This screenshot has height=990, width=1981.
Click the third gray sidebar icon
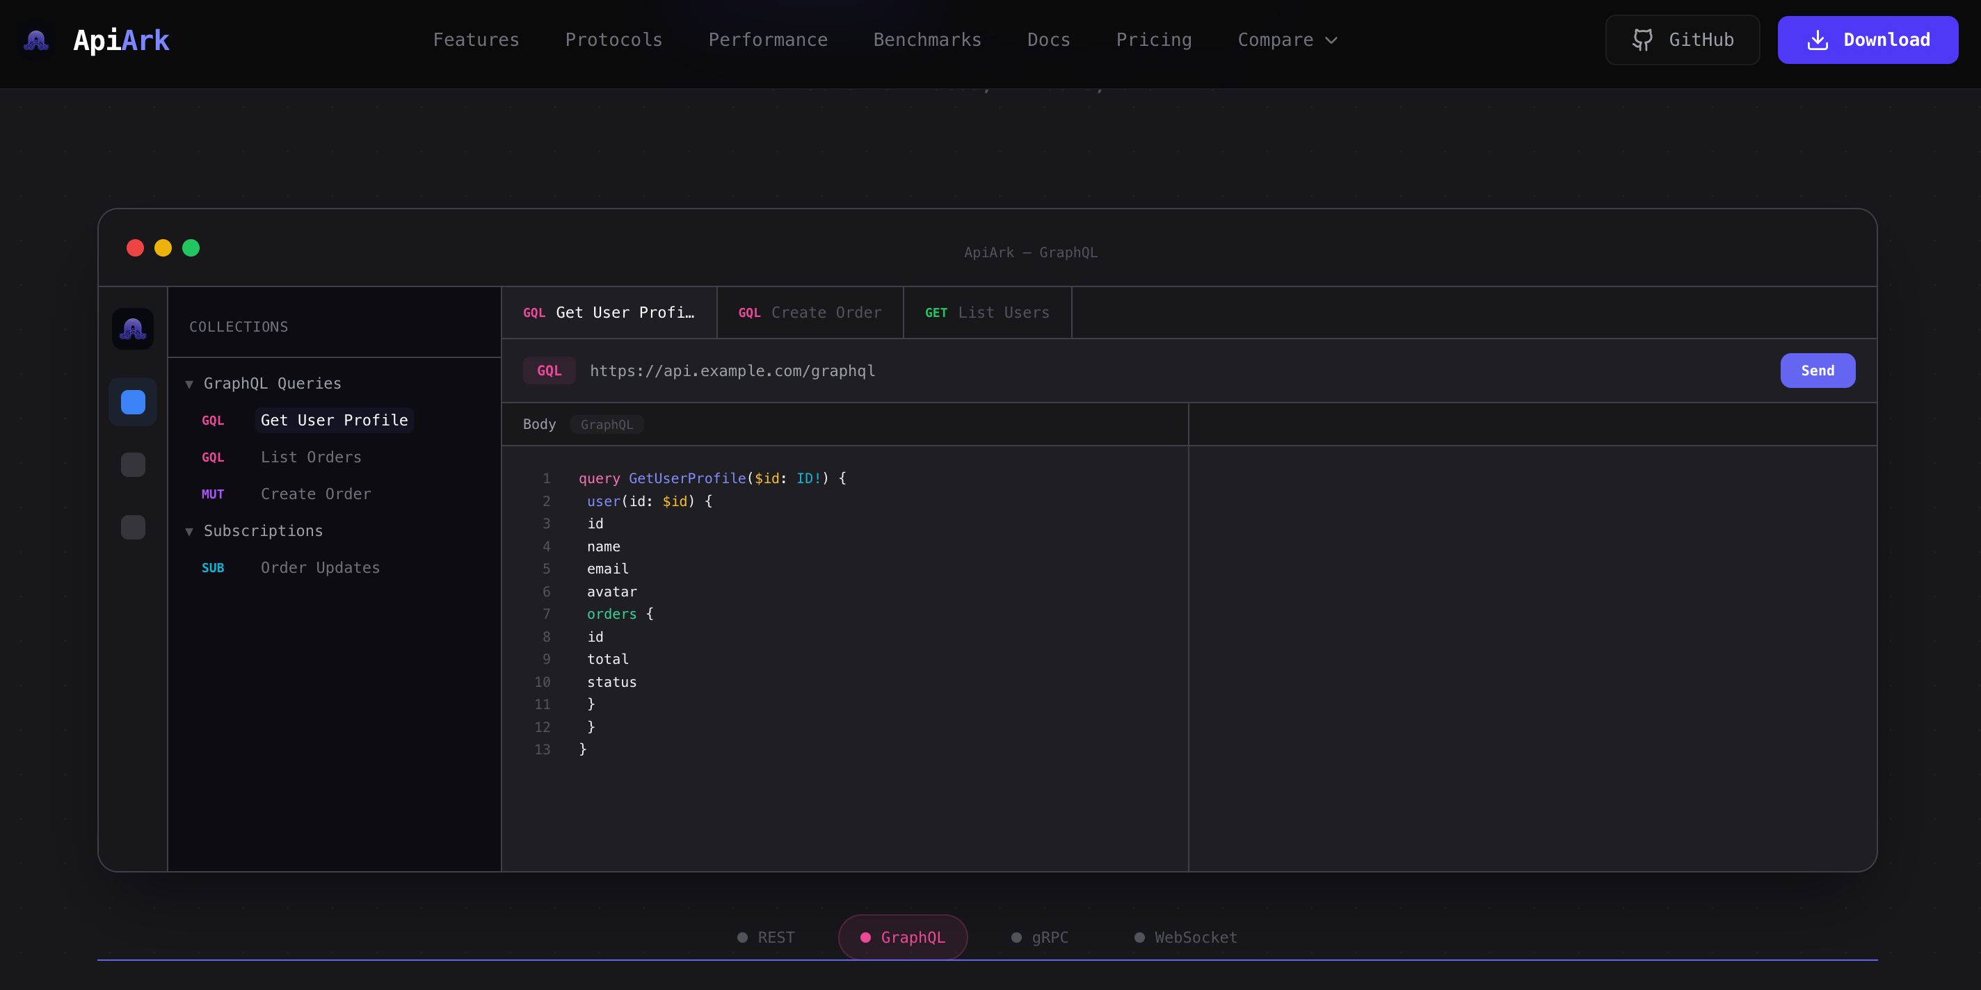pyautogui.click(x=133, y=527)
